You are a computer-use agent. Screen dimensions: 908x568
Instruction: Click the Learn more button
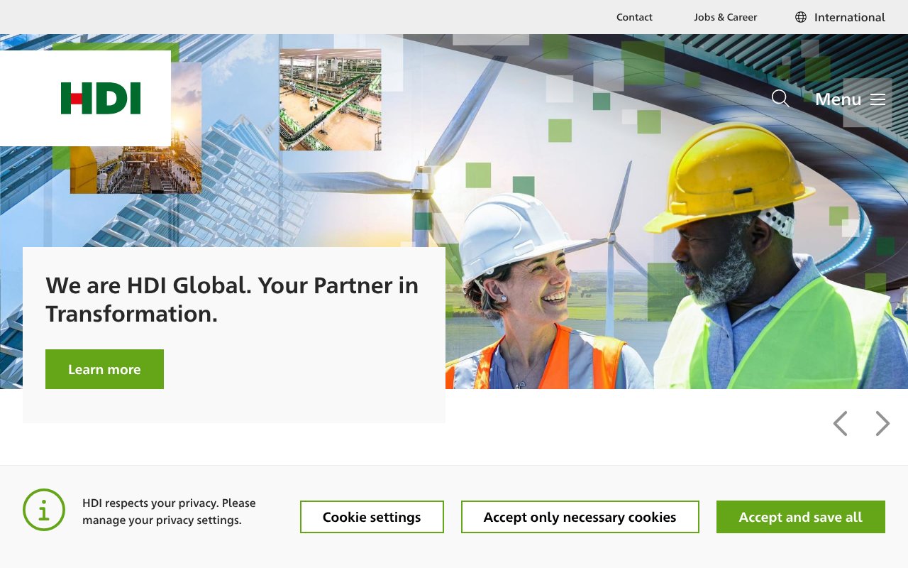(x=104, y=368)
